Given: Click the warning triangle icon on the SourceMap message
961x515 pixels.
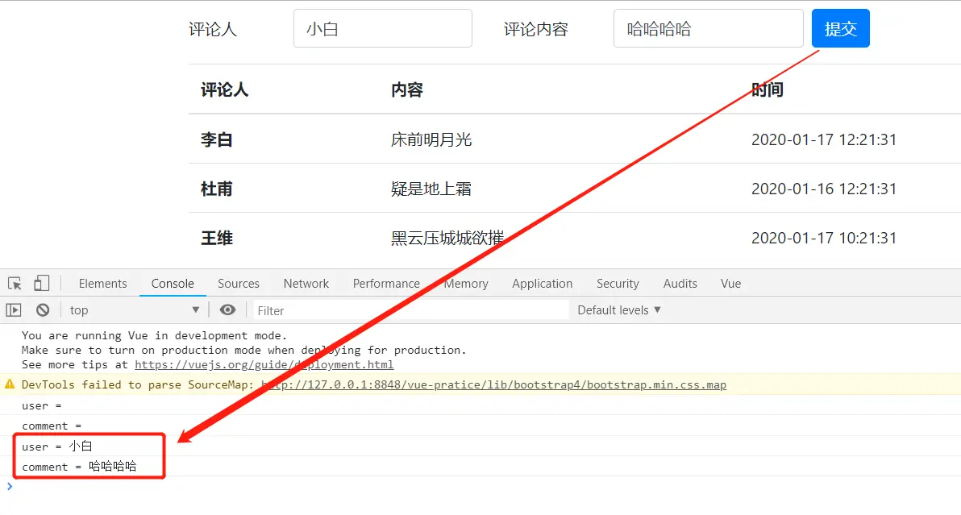Looking at the screenshot, I should pos(10,384).
